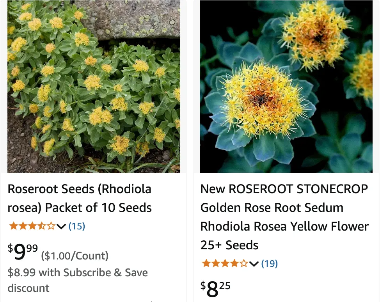The height and width of the screenshot is (302, 380).
Task: Expand rating chevron beside the (19) reviews
Action: point(254,264)
